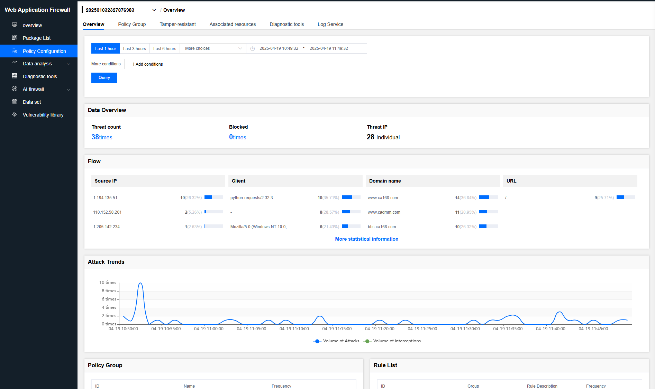Click Volume of interceptions legend marker

pyautogui.click(x=367, y=341)
